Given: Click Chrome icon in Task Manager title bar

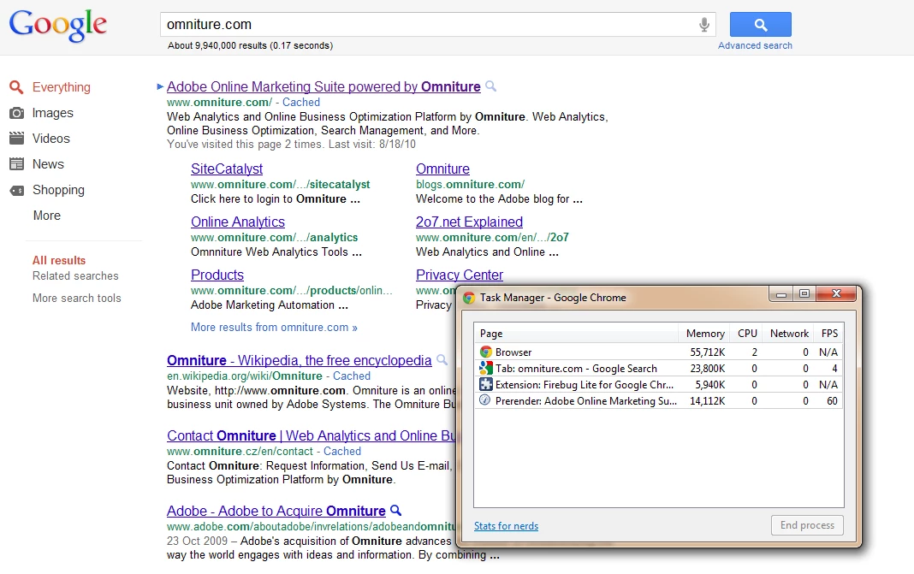Looking at the screenshot, I should pyautogui.click(x=469, y=298).
